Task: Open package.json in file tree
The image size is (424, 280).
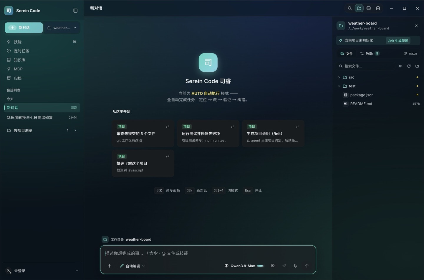Action: (379, 95)
